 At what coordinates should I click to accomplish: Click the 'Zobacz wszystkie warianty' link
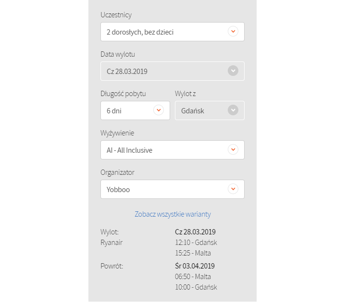pos(173,214)
